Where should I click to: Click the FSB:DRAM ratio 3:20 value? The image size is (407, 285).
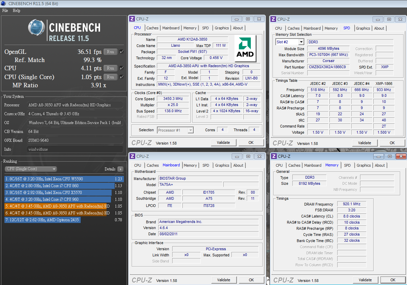(352, 210)
